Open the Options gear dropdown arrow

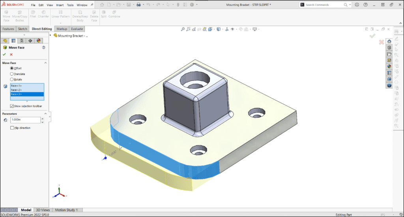[x=197, y=5]
